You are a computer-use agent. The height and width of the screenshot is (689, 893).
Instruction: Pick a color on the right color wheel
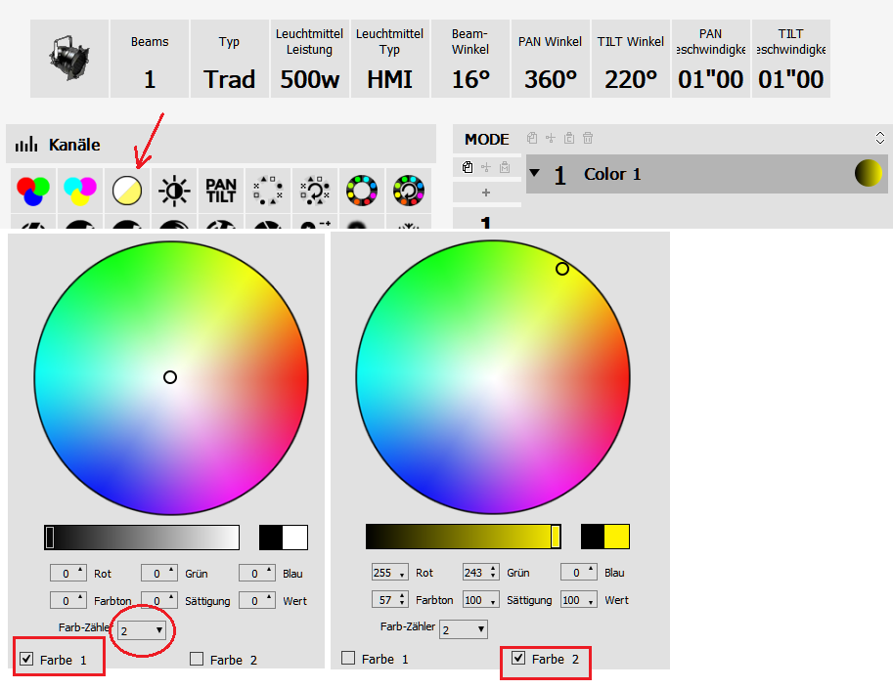493,377
